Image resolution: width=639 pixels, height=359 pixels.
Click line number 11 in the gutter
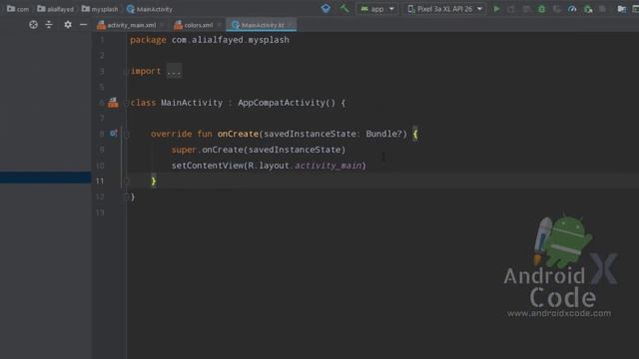100,180
